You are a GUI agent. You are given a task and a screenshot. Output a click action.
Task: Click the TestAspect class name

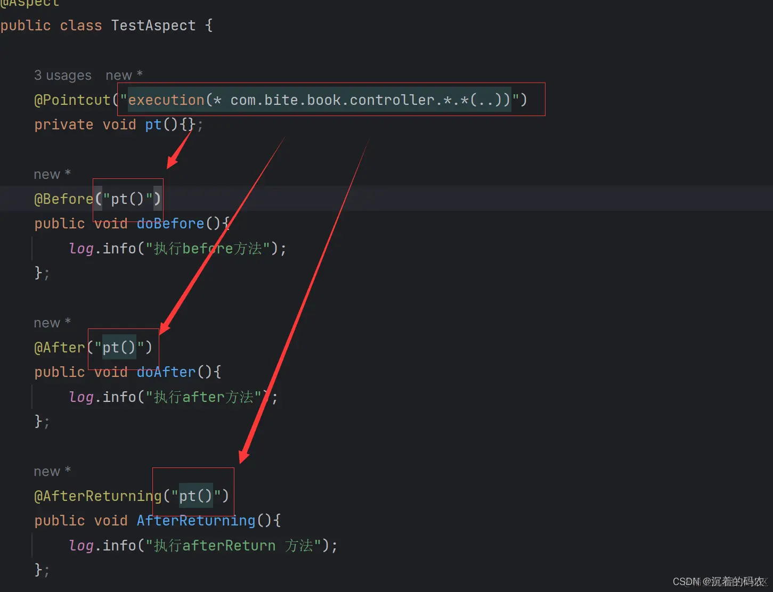153,26
